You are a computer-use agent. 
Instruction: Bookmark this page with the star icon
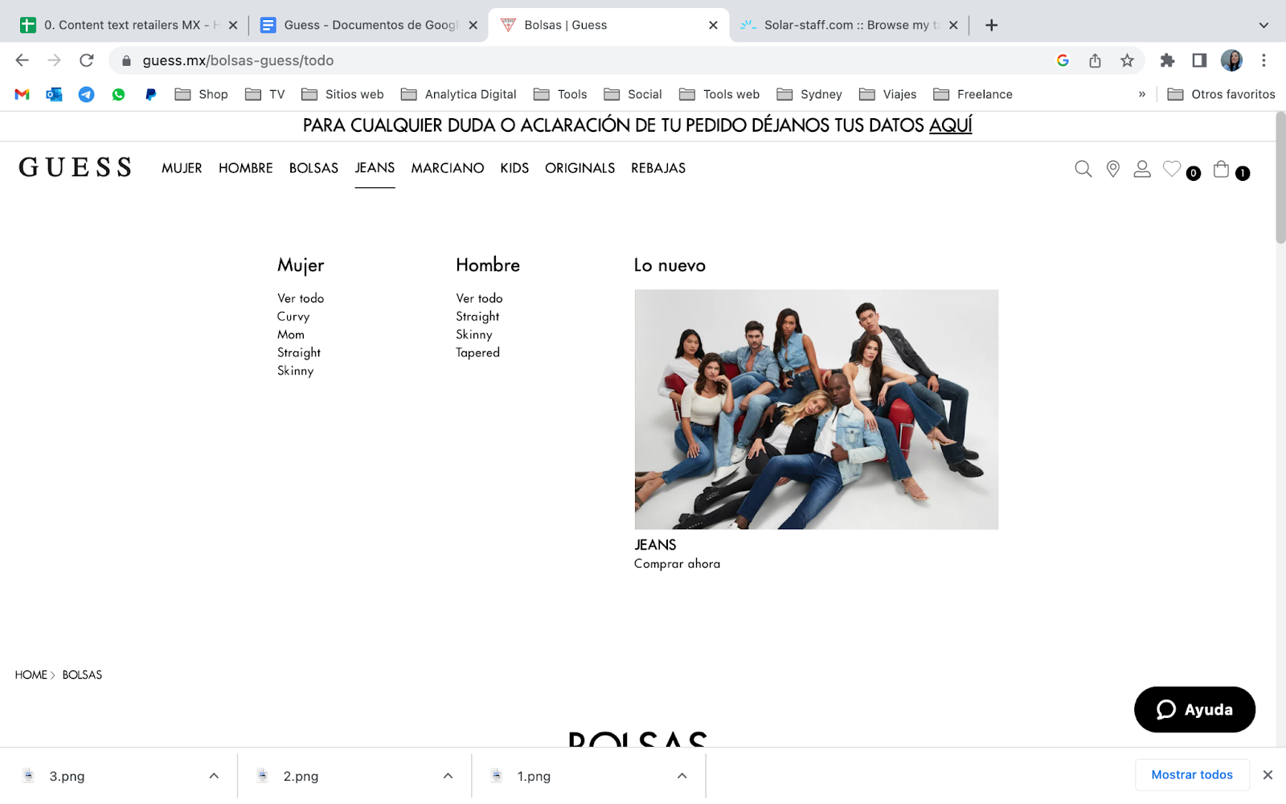[x=1128, y=60]
